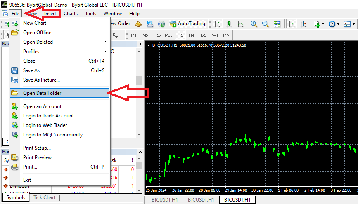Open the clock periods dropdown arrow
Viewport: 358px width, 204px height.
(x=338, y=24)
